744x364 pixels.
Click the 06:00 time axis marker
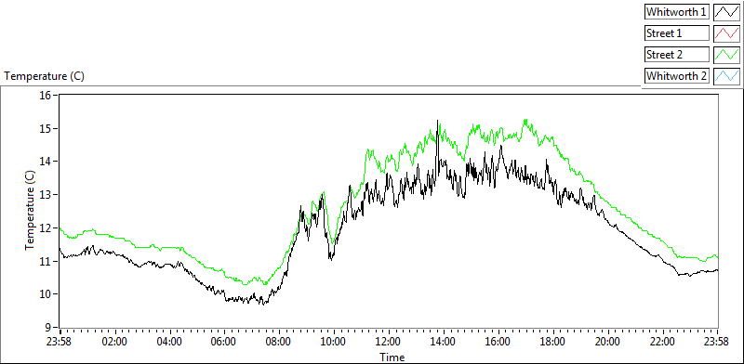pyautogui.click(x=224, y=342)
